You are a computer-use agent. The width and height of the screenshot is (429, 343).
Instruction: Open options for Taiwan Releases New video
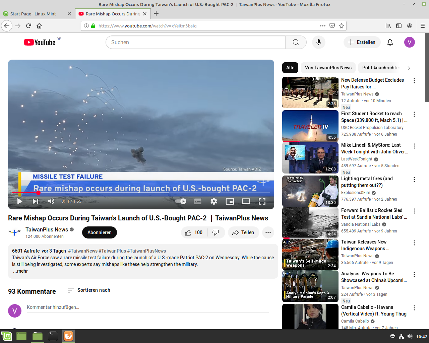click(414, 243)
